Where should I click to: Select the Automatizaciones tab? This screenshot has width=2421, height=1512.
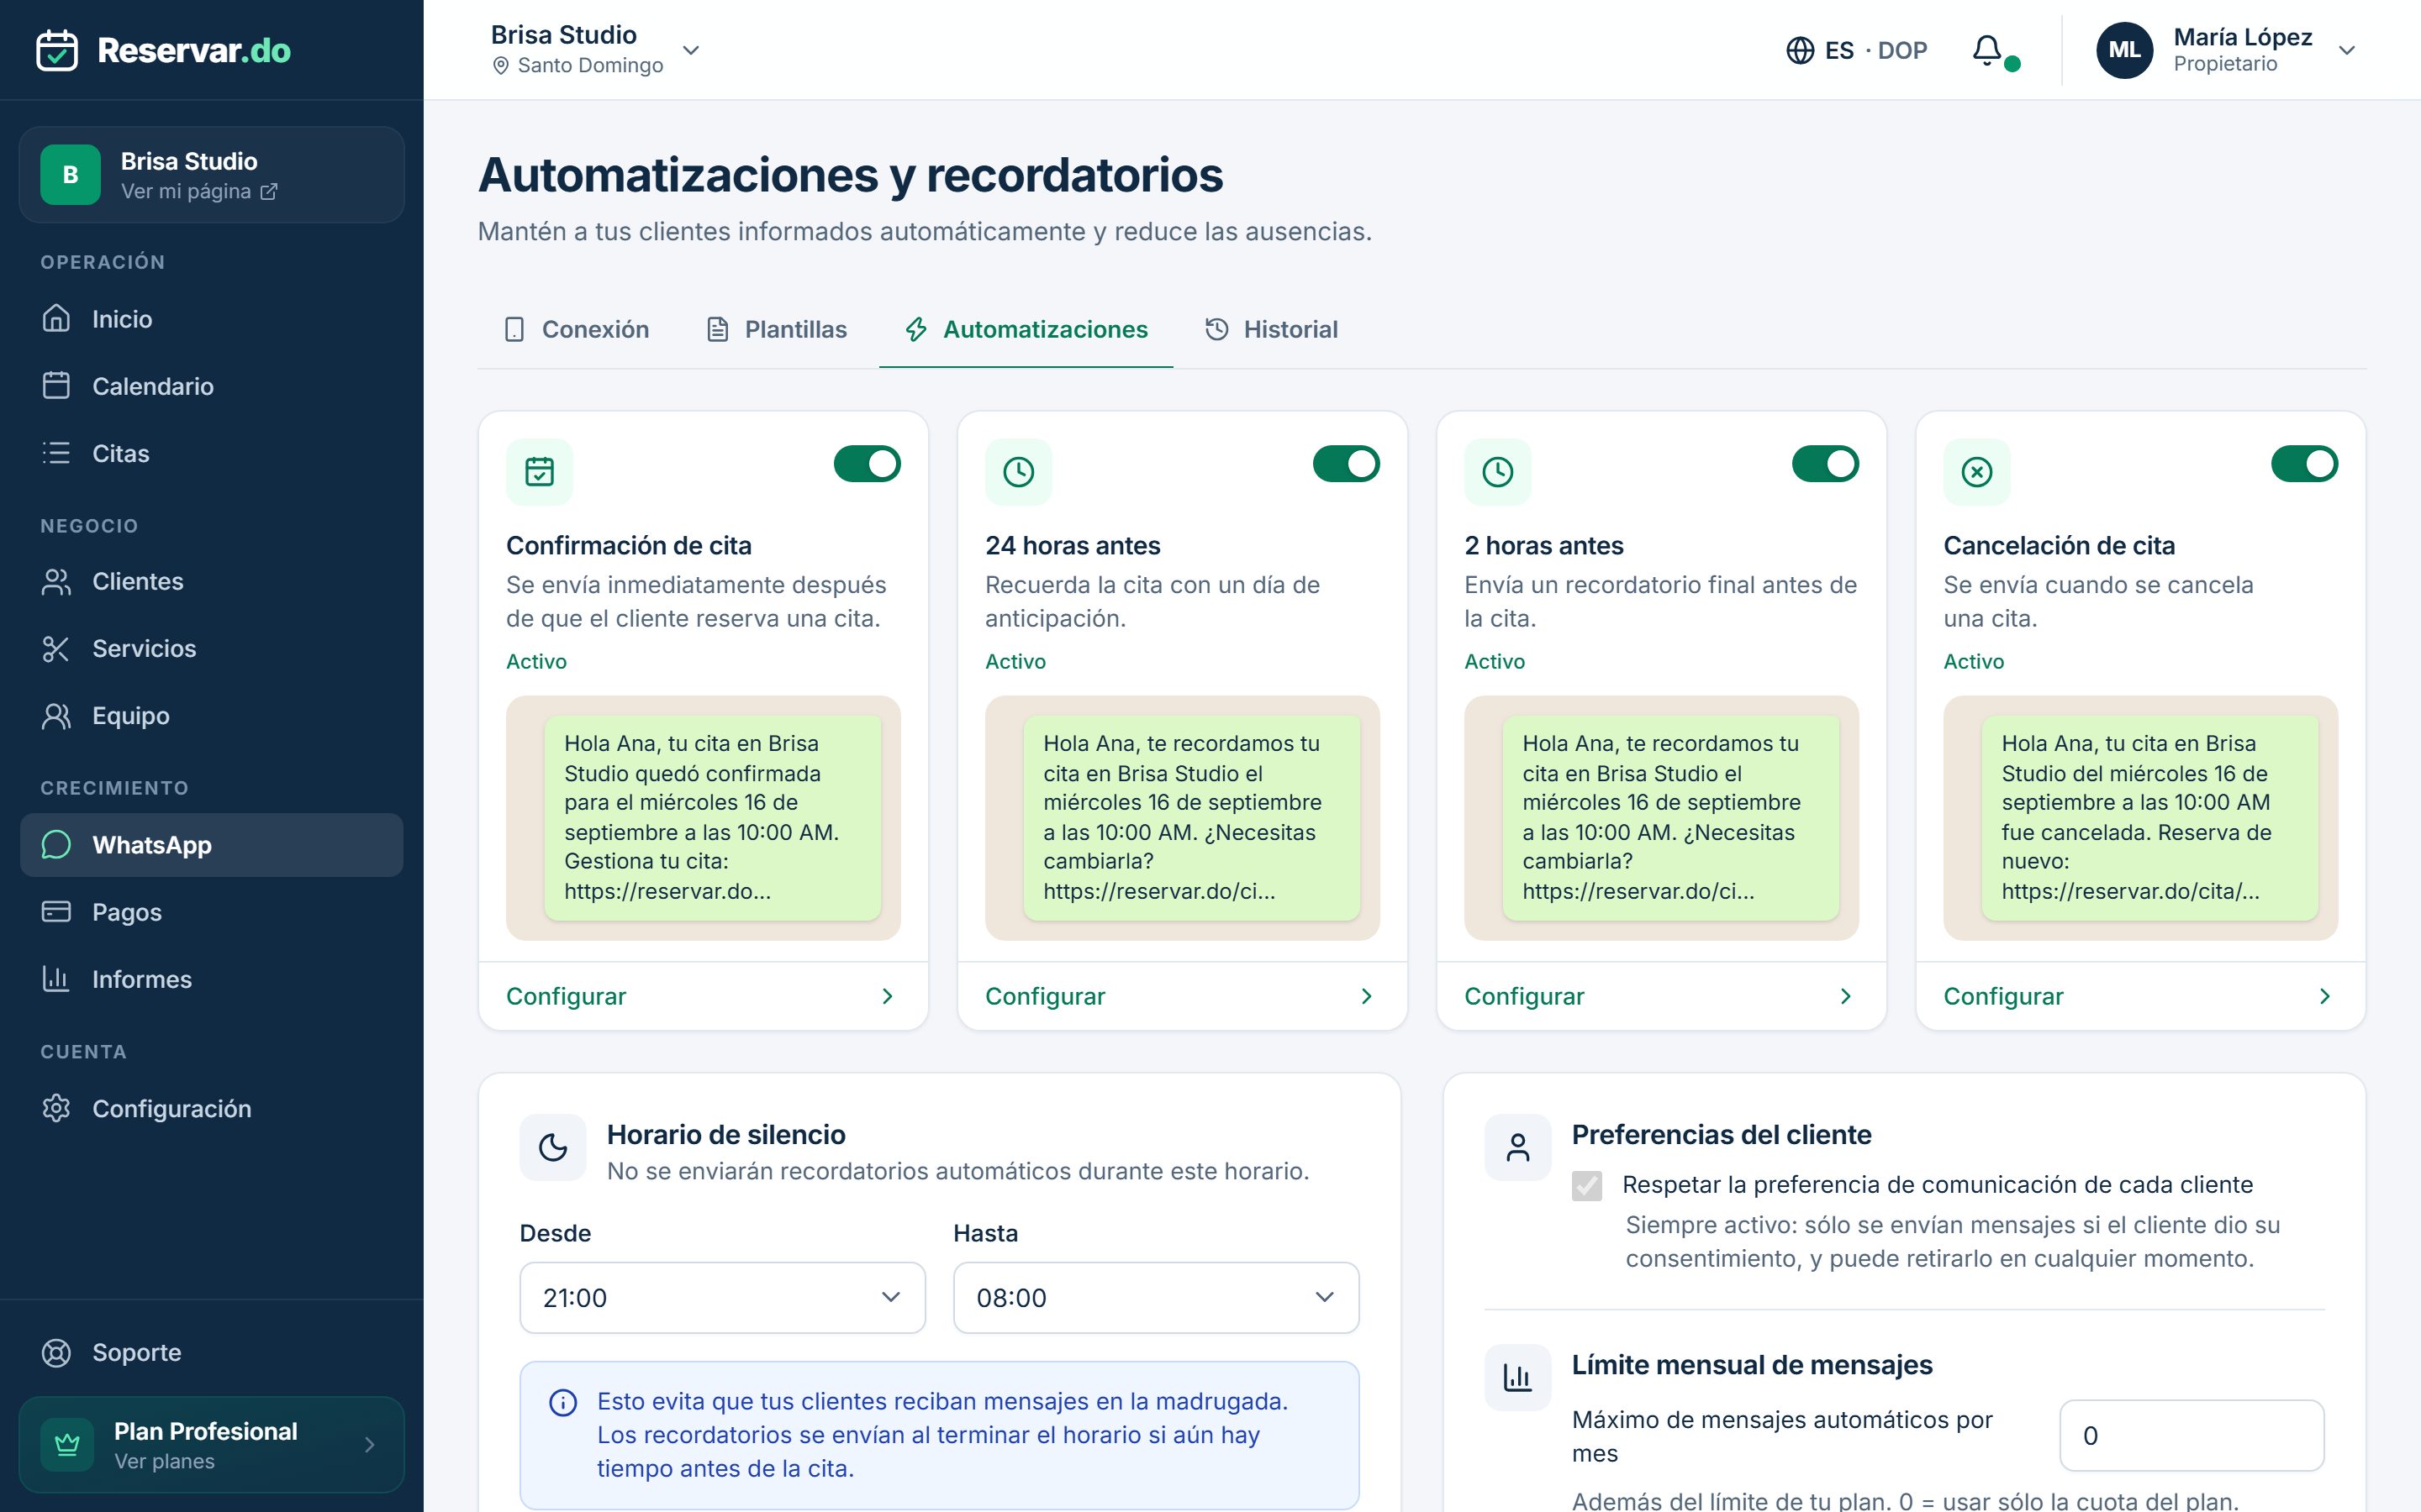(1026, 329)
